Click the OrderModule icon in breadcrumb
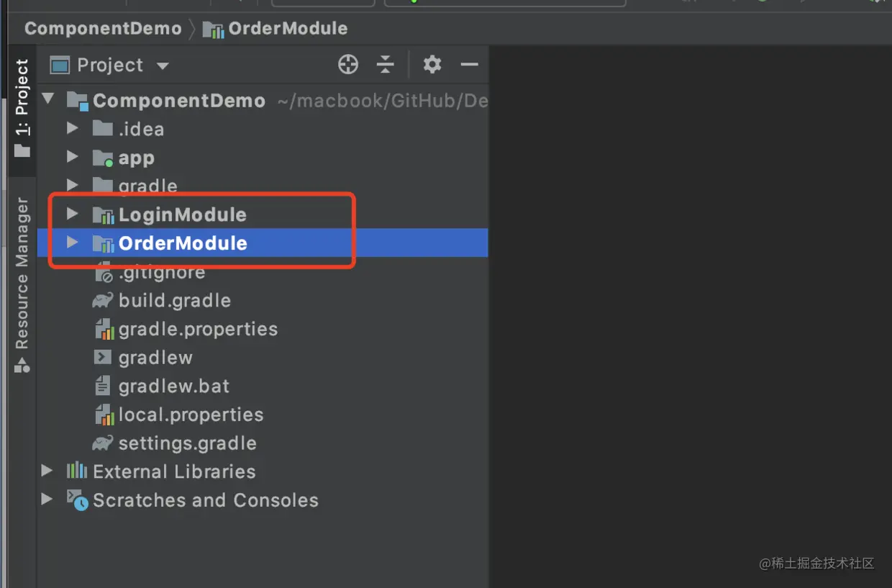 coord(213,29)
